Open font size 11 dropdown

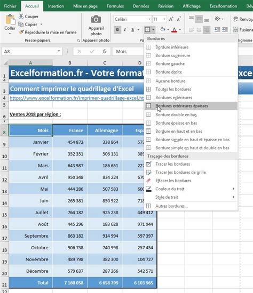[164, 19]
